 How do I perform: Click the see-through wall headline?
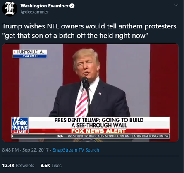coord(99,123)
